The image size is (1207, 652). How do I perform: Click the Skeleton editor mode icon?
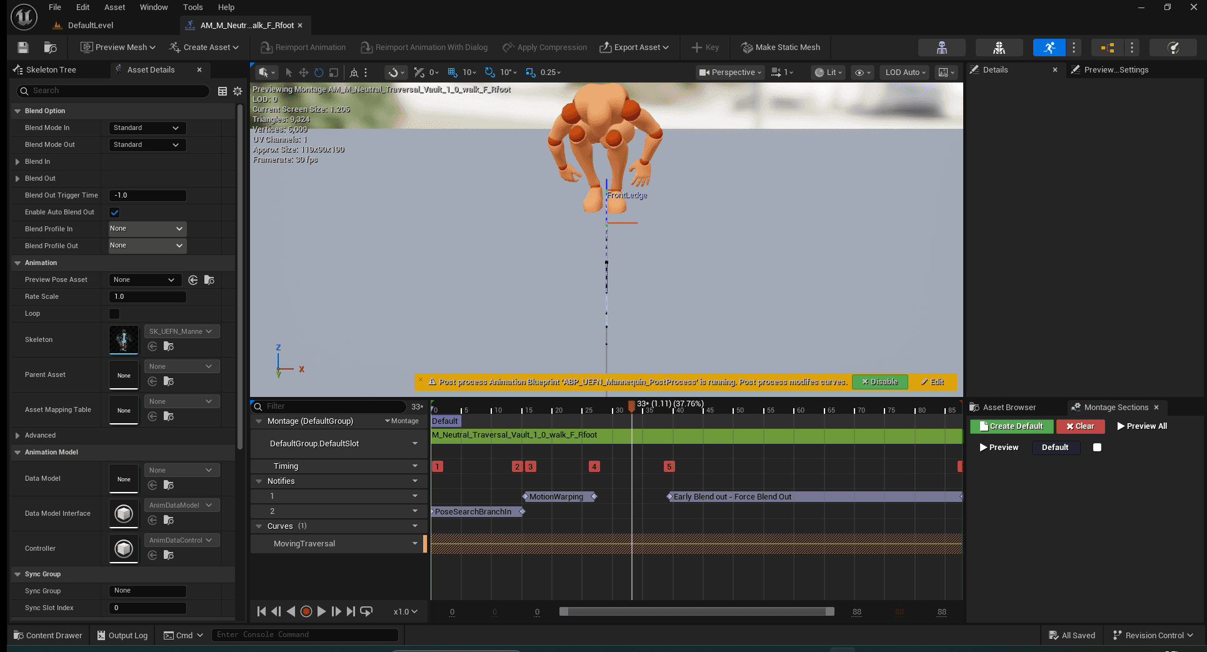[942, 48]
